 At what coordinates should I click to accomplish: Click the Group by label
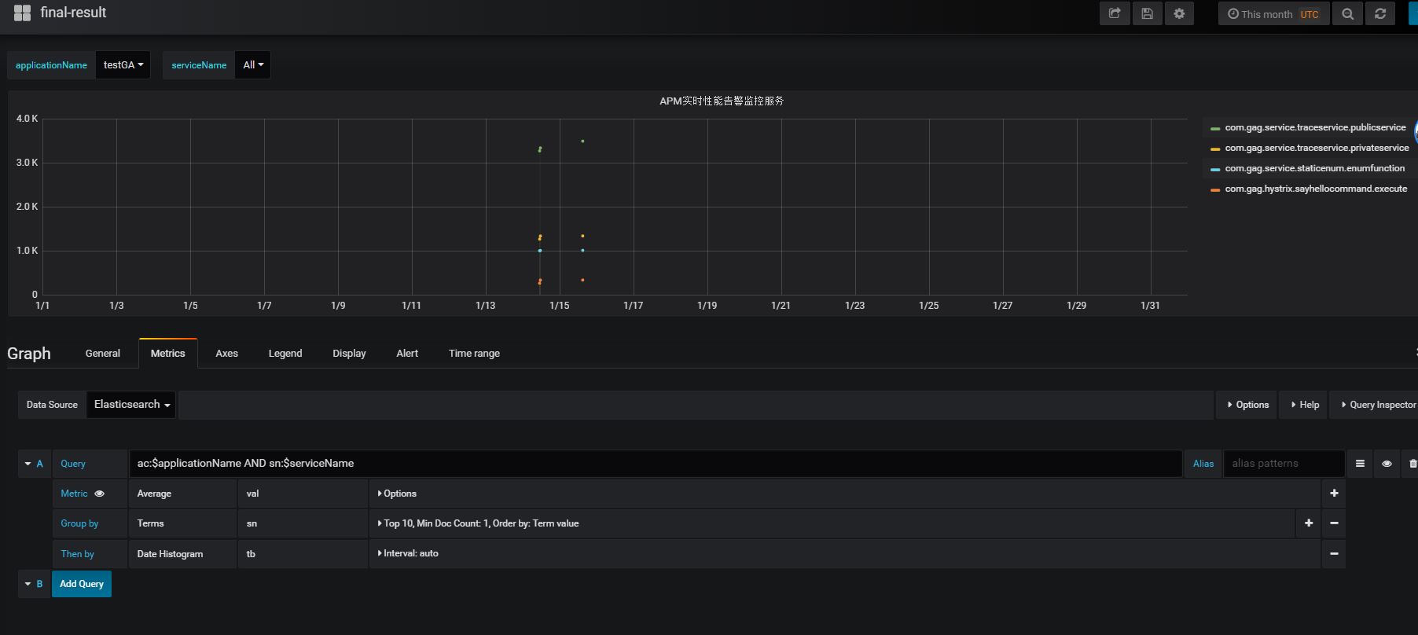pos(79,523)
